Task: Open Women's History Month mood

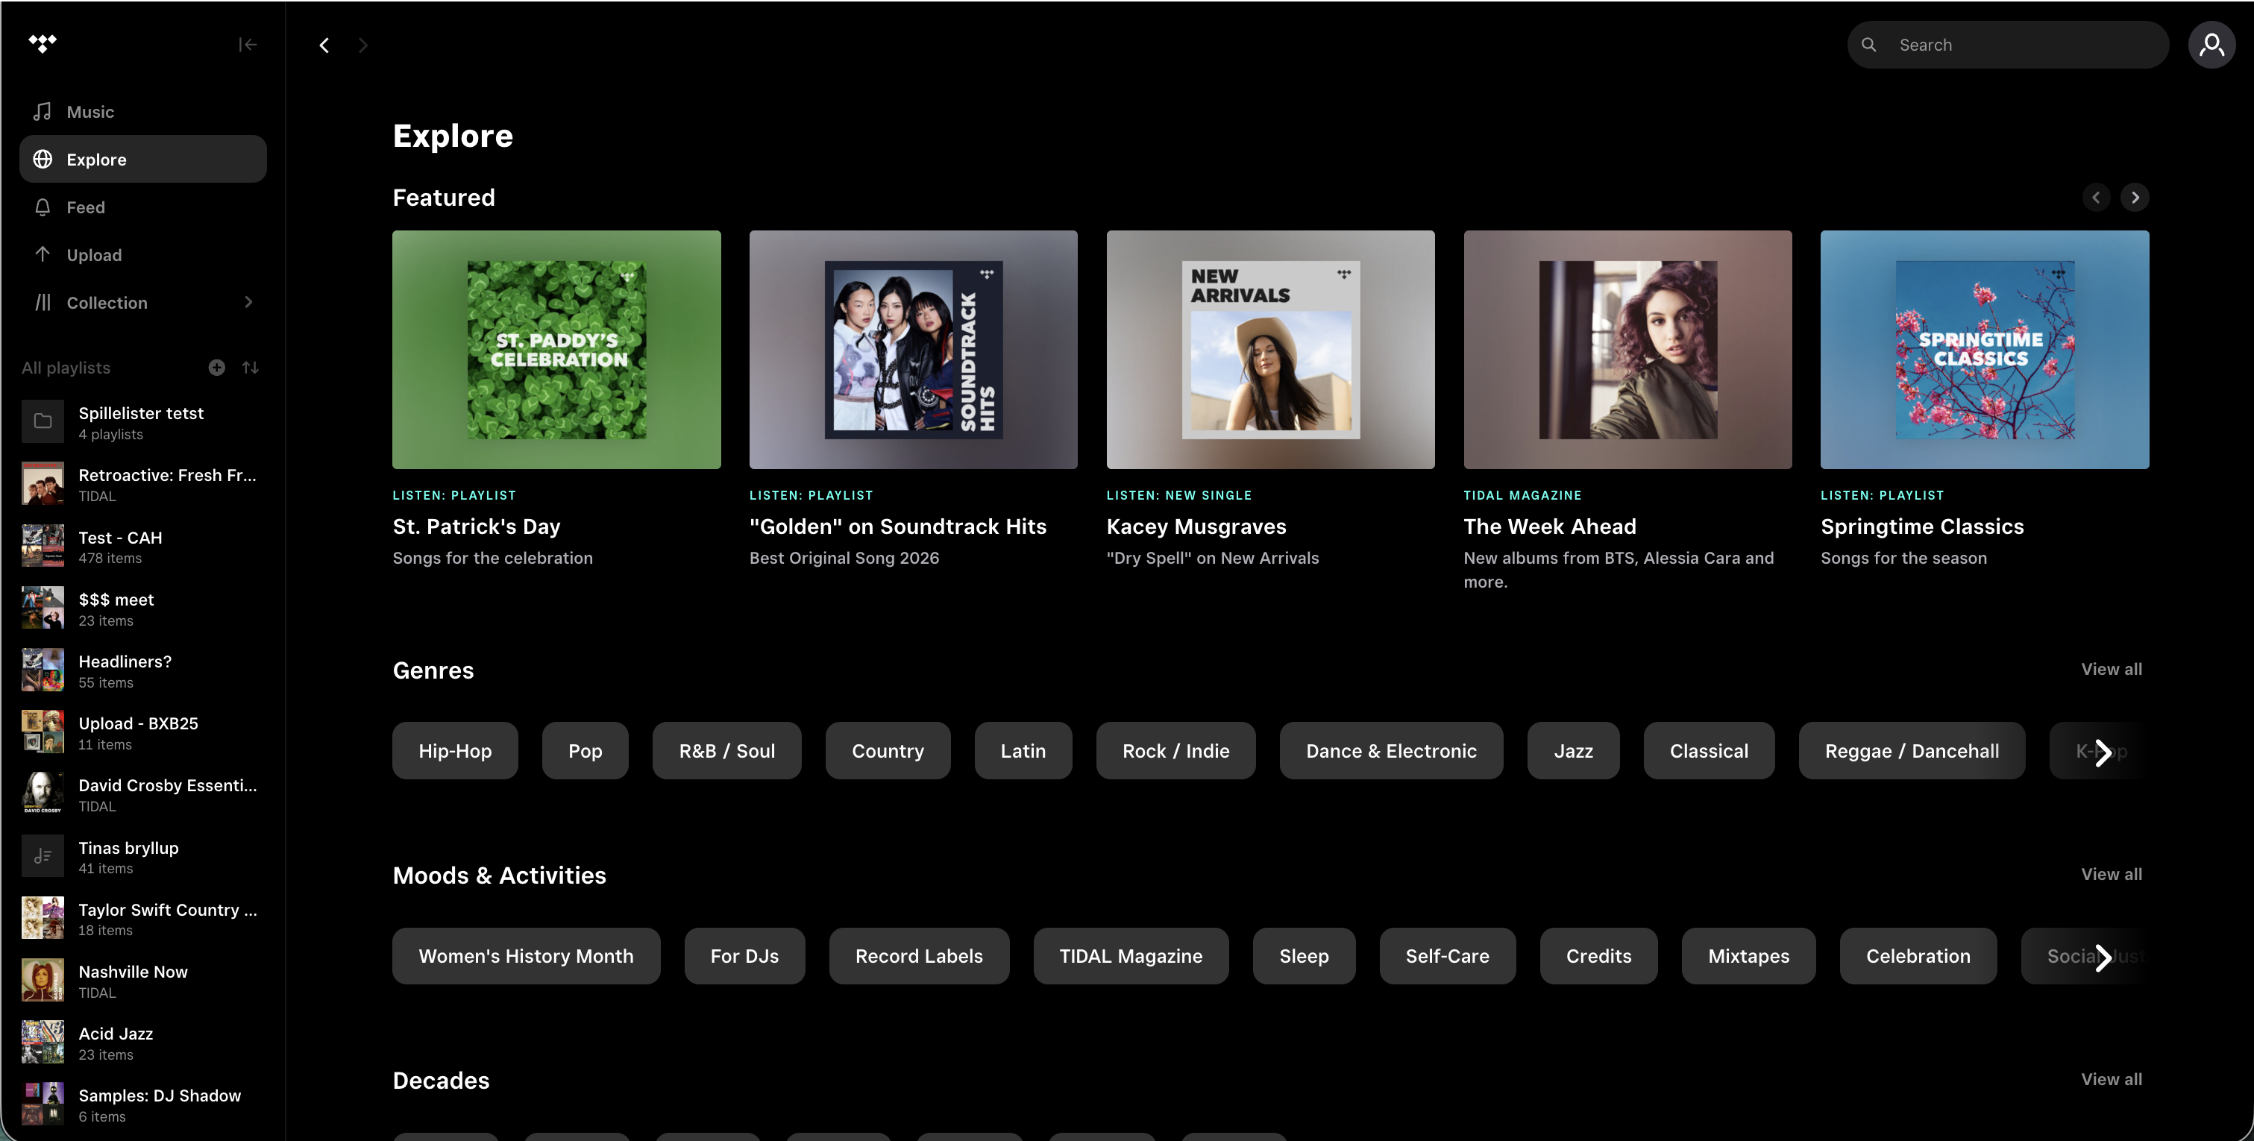Action: tap(526, 956)
